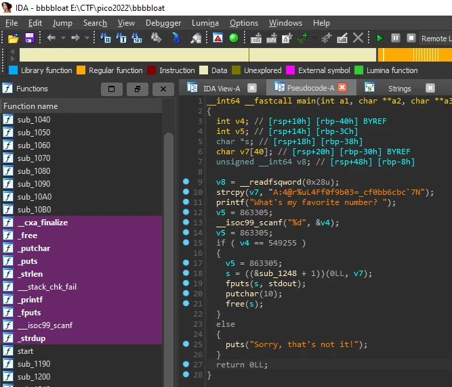
Task: Select function _strdup in the list
Action: tap(82, 338)
